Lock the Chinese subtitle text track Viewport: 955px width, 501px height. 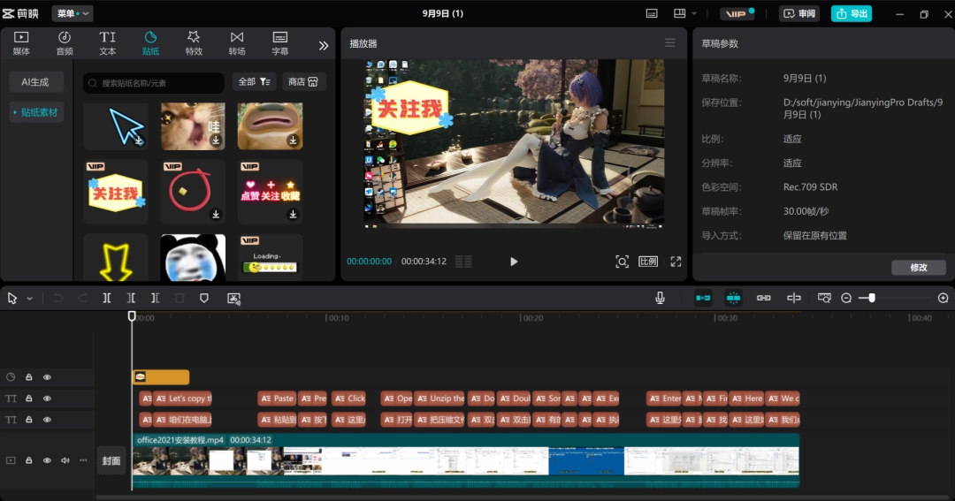point(28,420)
